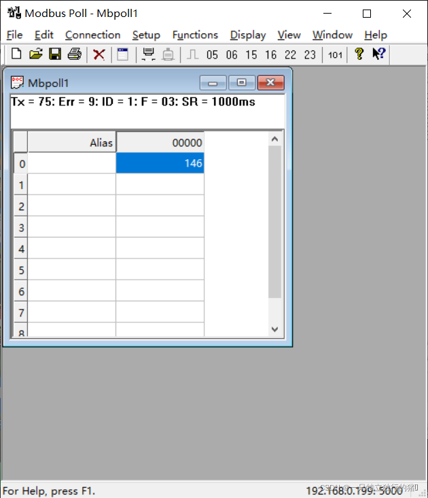
Task: Click the Connect toolbar icon
Action: 148,54
